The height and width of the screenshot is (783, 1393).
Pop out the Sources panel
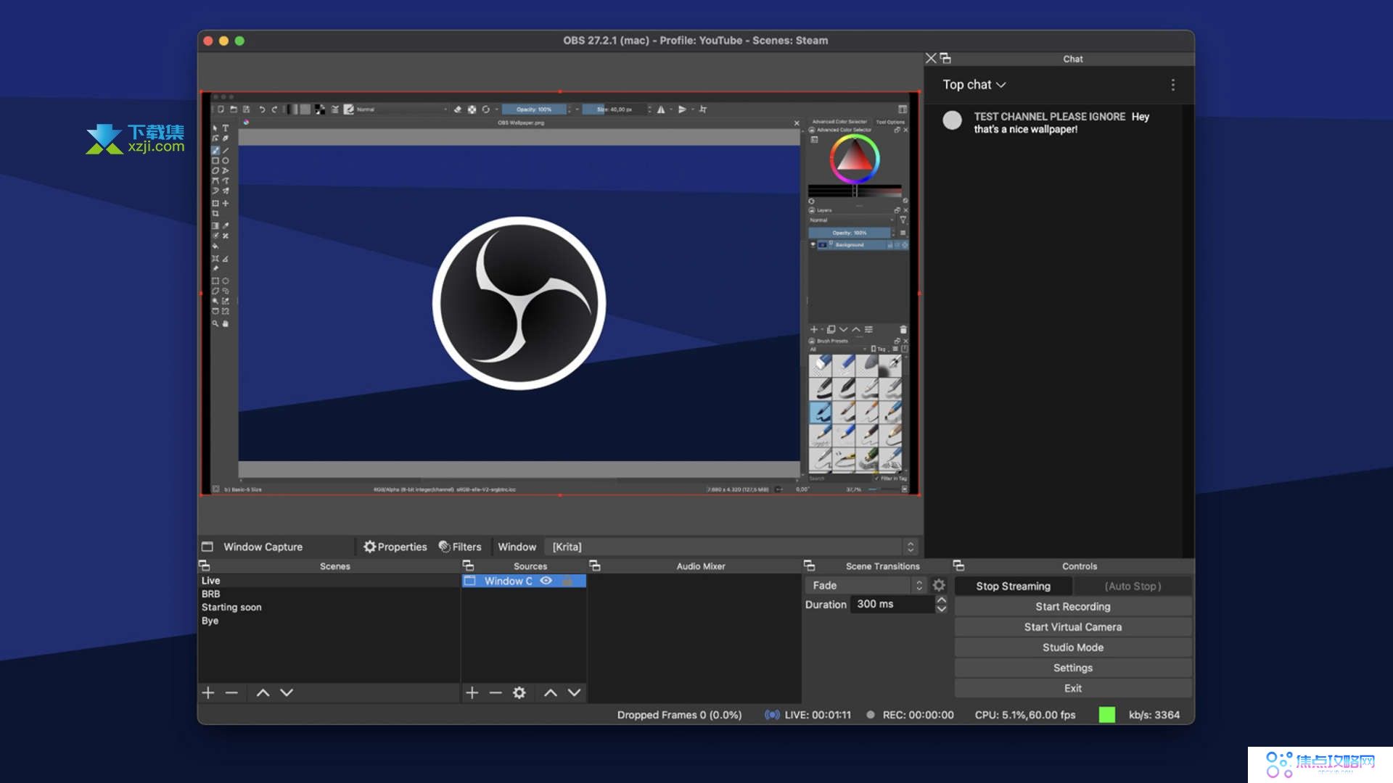coord(469,565)
